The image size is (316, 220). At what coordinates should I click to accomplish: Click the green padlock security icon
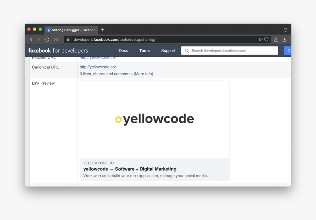coord(68,39)
